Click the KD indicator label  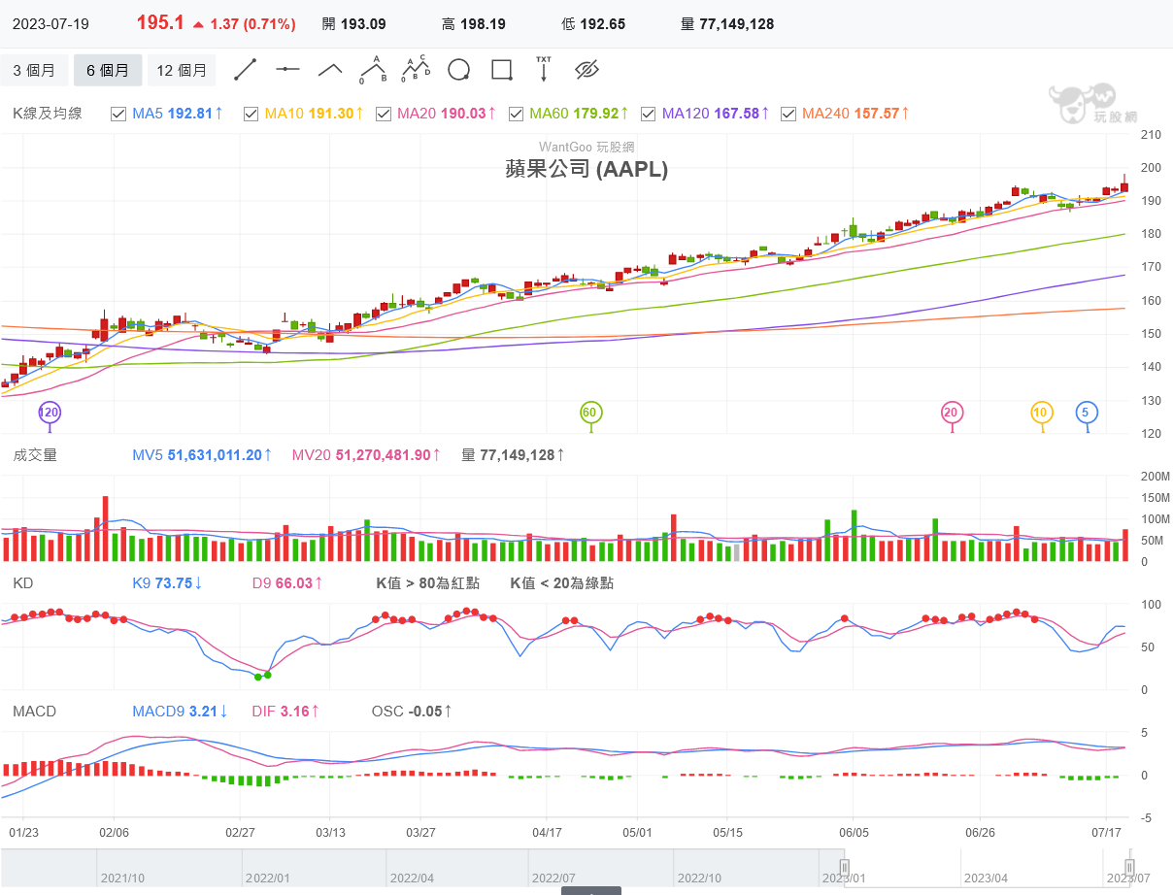[x=23, y=583]
